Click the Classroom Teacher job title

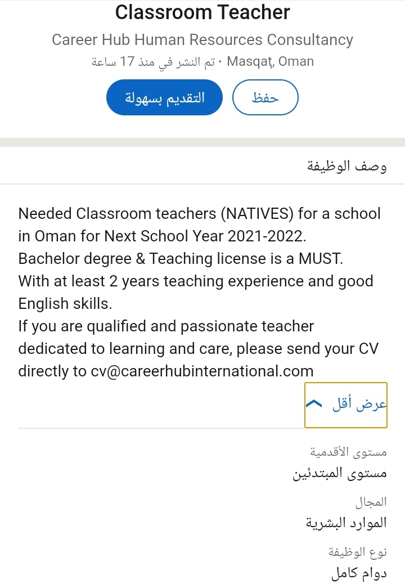pyautogui.click(x=202, y=12)
